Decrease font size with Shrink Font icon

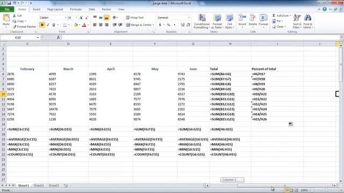click(87, 18)
